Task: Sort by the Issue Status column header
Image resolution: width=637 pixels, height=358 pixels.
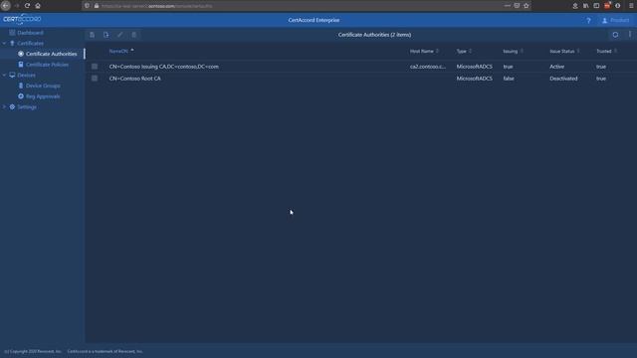Action: tap(562, 51)
